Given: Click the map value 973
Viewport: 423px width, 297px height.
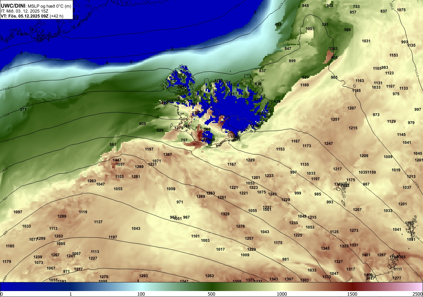Looking at the screenshot, I should click(376, 115).
